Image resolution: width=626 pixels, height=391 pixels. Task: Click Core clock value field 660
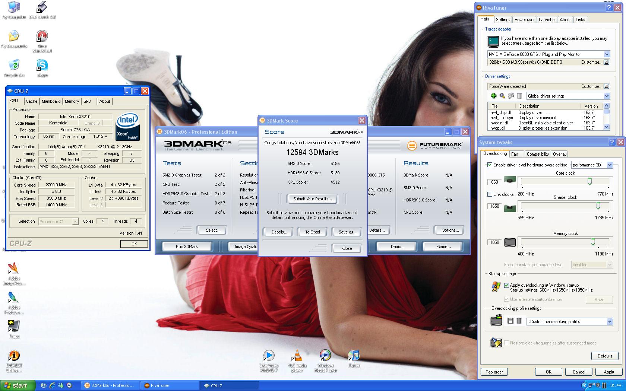(x=494, y=182)
